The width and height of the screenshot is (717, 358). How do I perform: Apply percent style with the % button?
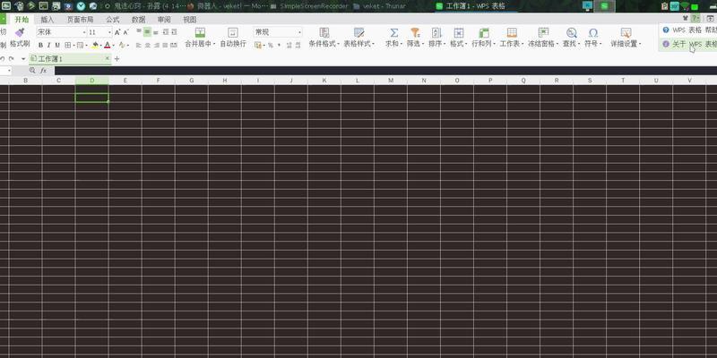[x=271, y=46]
